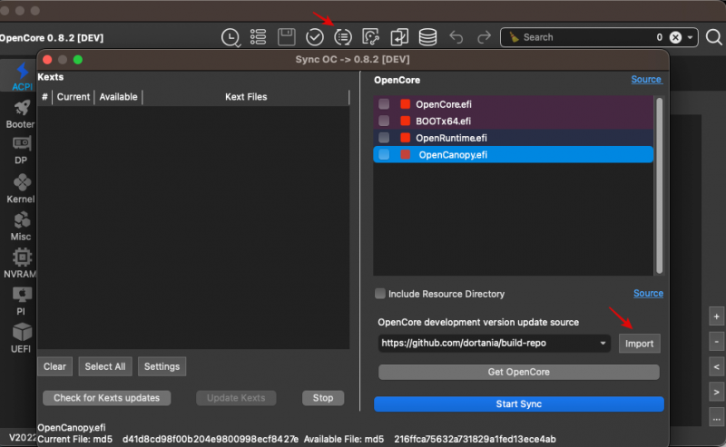Click the undo arrow in toolbar
Screen dimensions: 726x447
click(456, 37)
